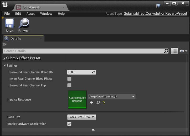
Task: Toggle Surround Rear Channel Flip checkbox
Action: click(69, 85)
